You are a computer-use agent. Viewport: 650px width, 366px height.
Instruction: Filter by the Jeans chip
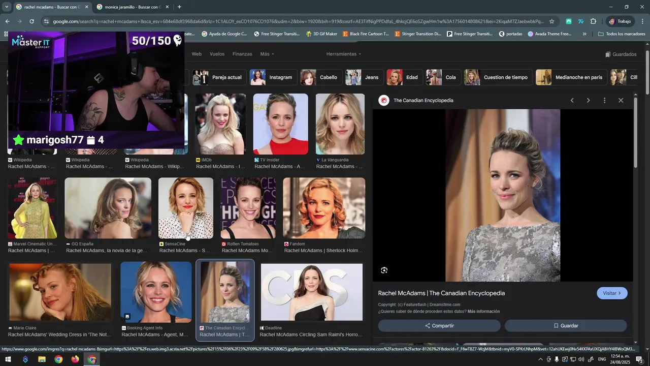tap(364, 77)
